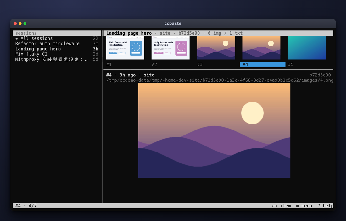
Task: Select teal gradient thumbnail #5
Action: [x=307, y=48]
